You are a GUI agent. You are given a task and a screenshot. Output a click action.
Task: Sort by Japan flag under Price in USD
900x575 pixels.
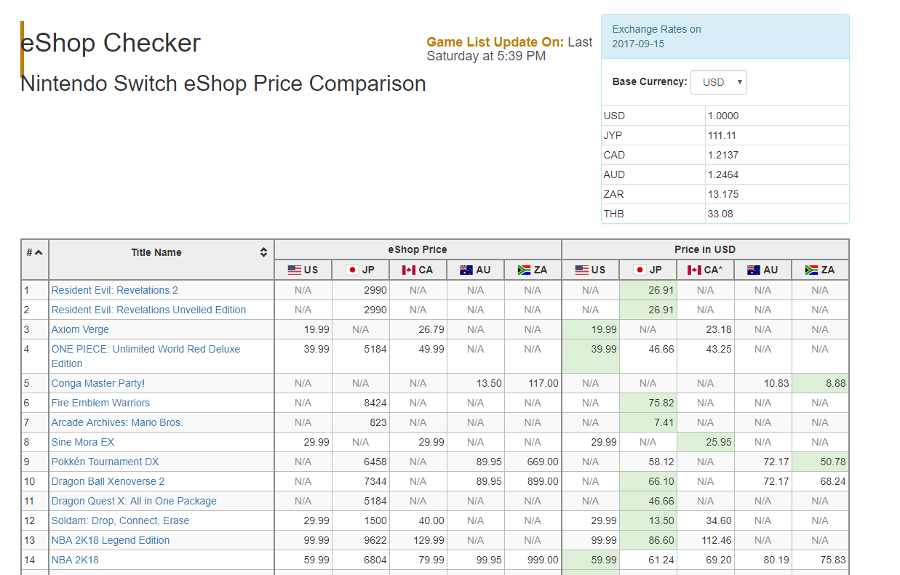648,270
